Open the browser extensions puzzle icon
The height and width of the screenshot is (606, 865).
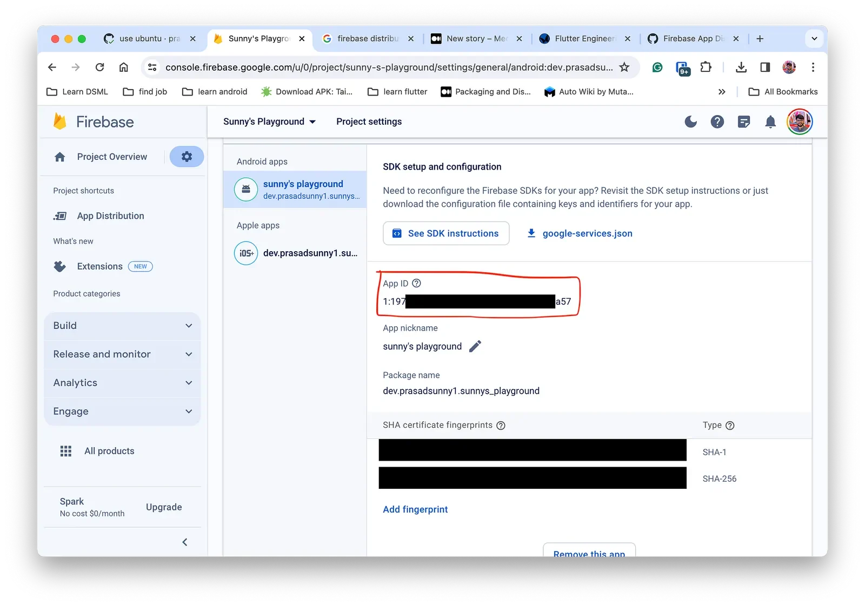pos(706,67)
